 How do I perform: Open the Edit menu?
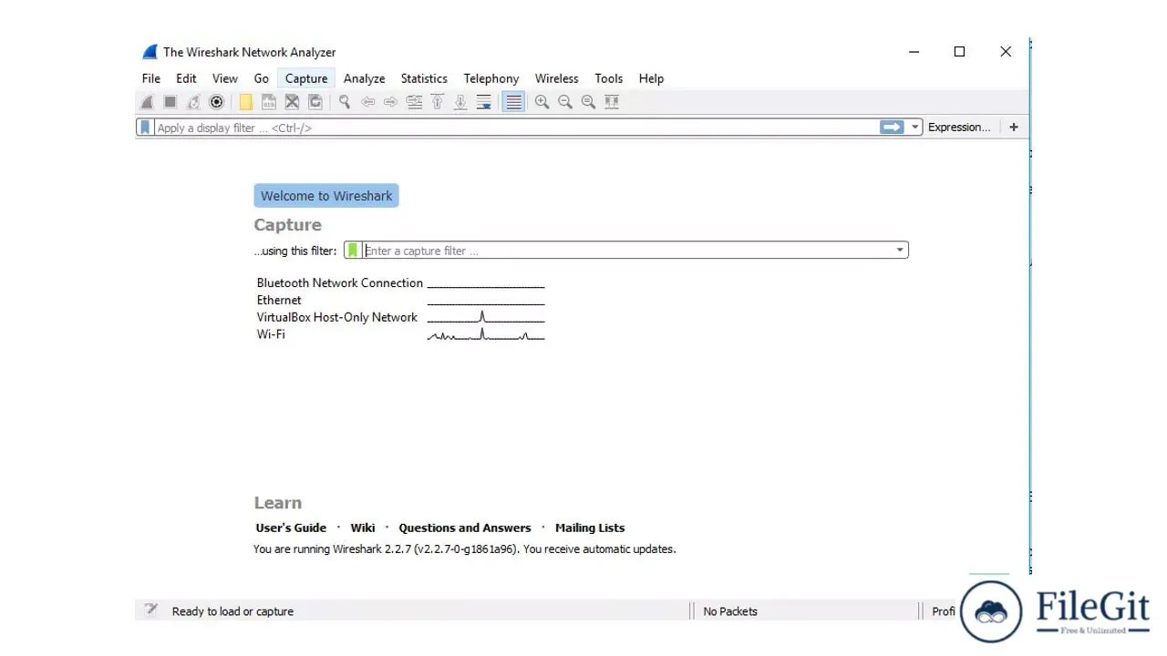[x=186, y=78]
